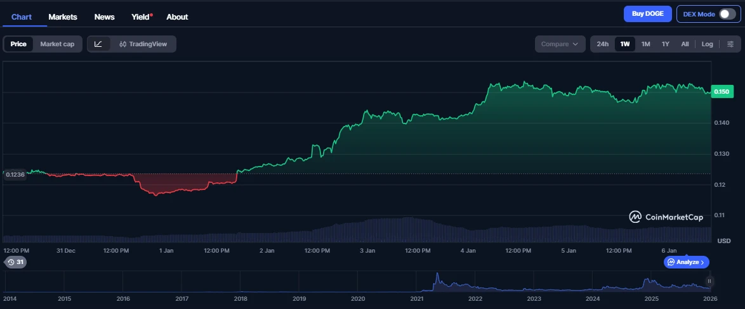The width and height of the screenshot is (745, 309).
Task: Select the 1W time range
Action: (625, 44)
